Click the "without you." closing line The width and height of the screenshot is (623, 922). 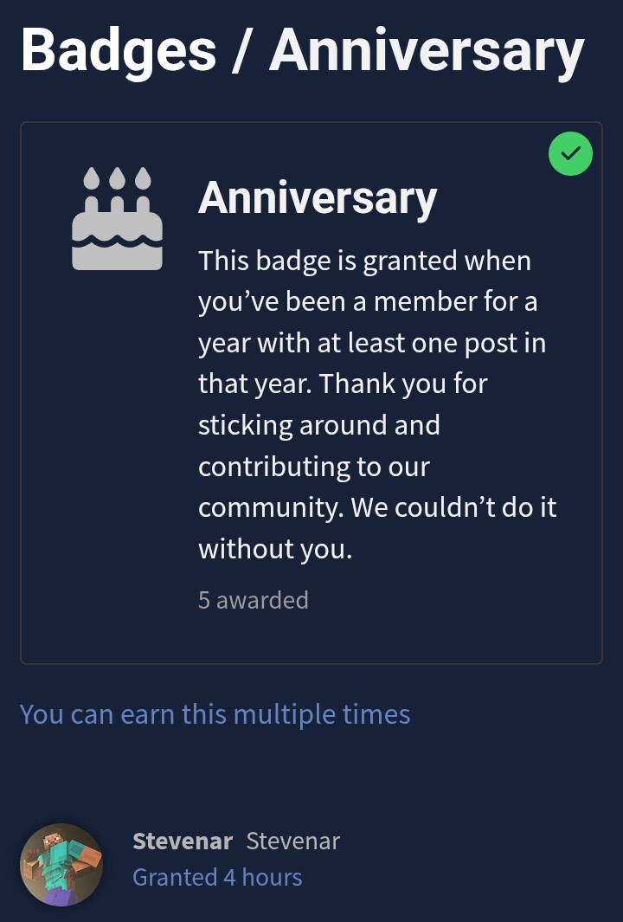click(275, 549)
